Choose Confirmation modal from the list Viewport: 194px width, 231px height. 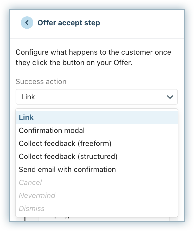click(52, 130)
